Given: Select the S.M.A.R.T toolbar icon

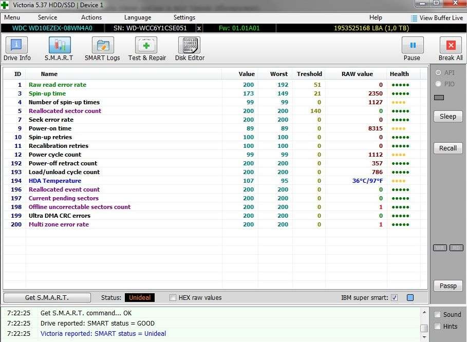Looking at the screenshot, I should click(x=59, y=49).
